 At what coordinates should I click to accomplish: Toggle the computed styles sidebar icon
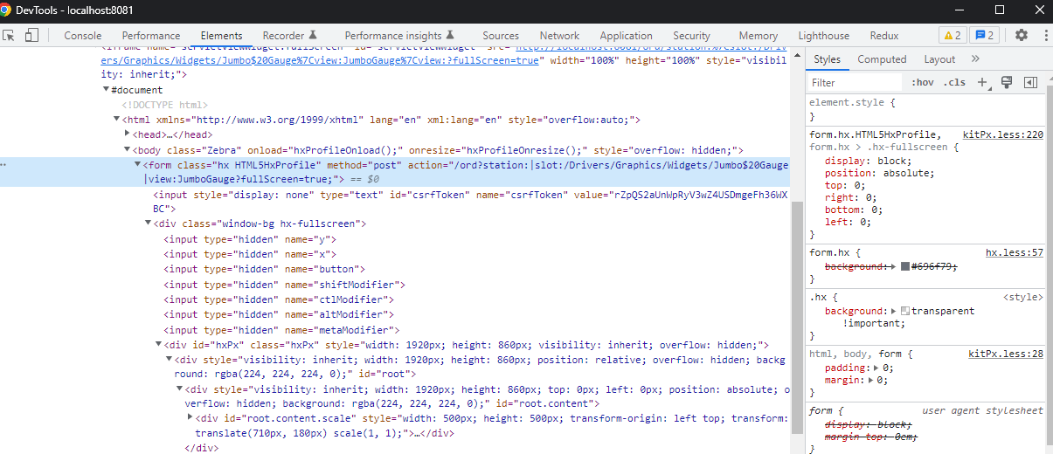point(1030,82)
